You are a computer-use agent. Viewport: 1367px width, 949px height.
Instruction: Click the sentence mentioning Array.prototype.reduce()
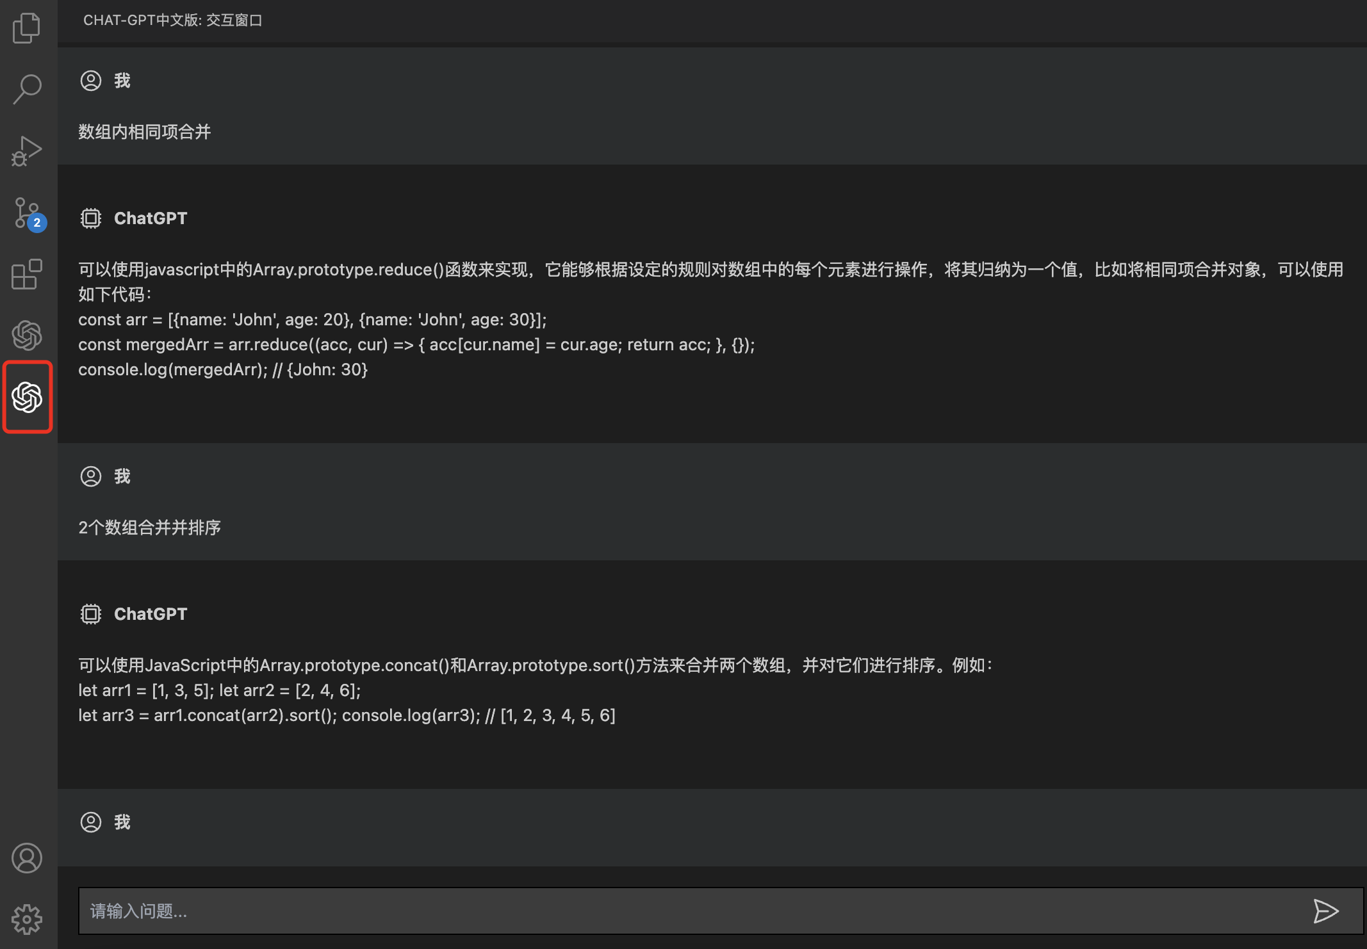click(x=711, y=282)
